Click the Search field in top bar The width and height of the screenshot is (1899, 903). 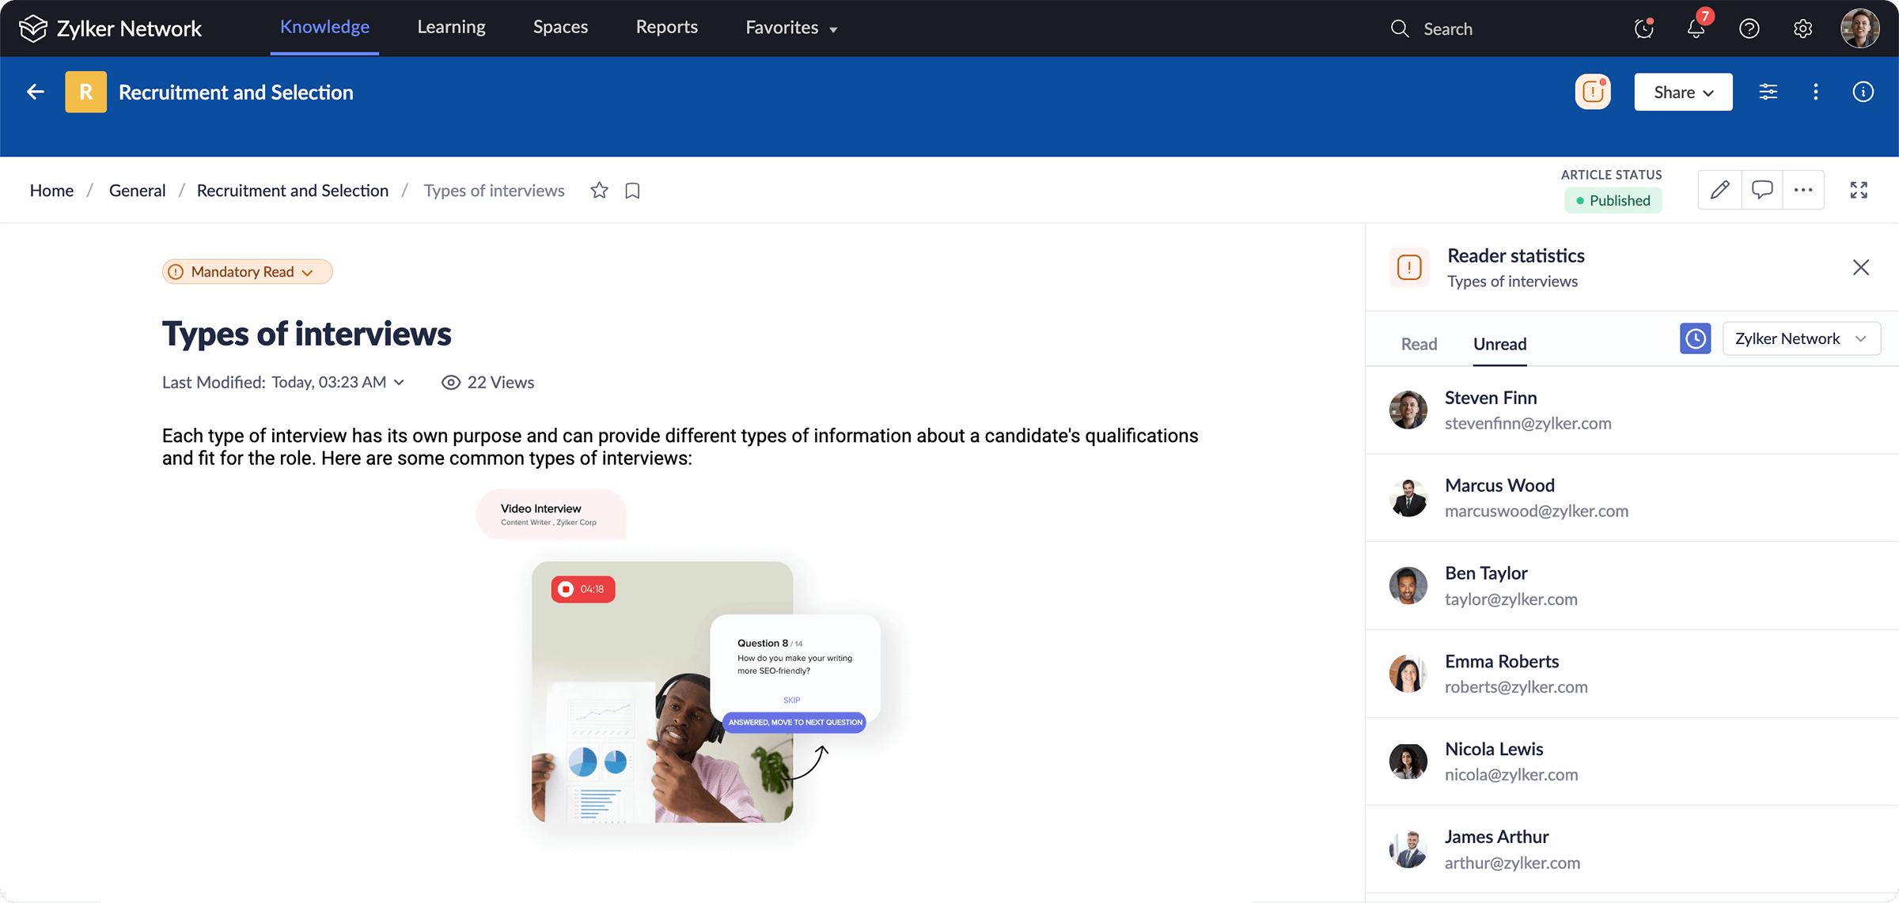(x=1448, y=29)
